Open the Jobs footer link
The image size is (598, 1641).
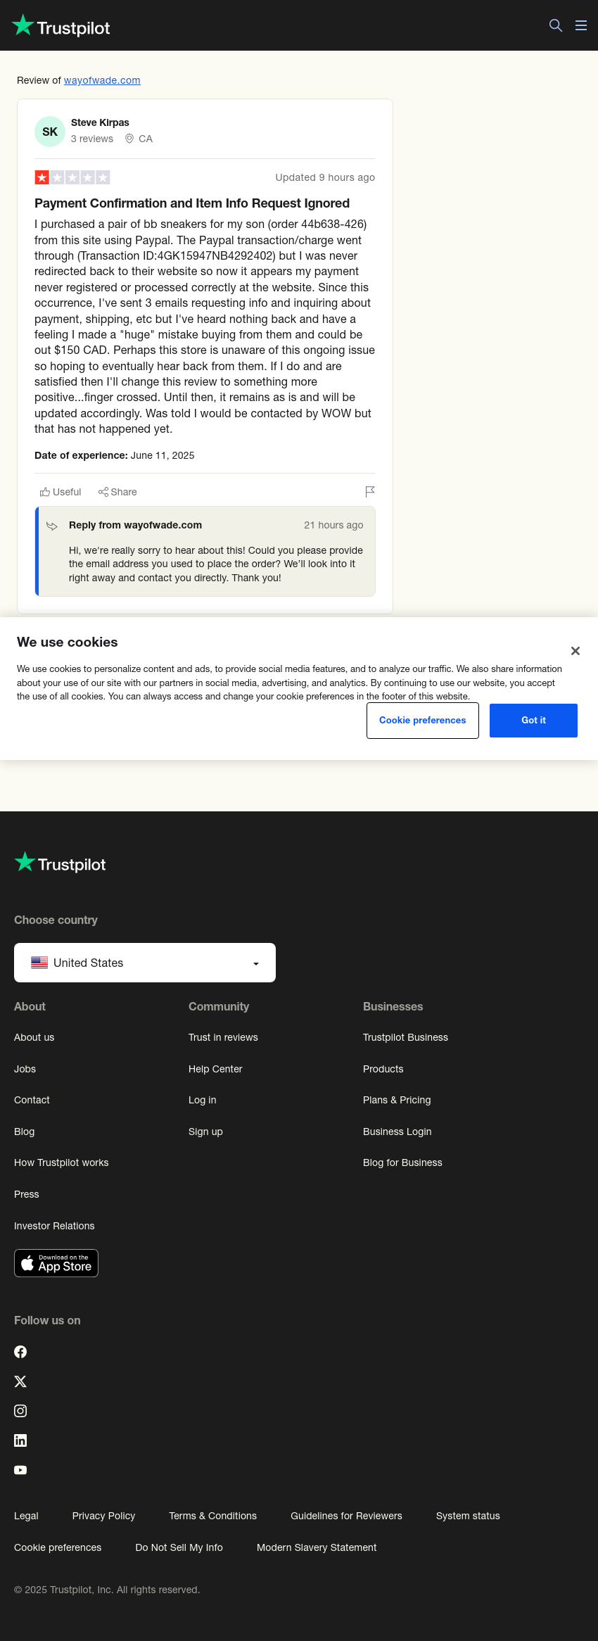(x=25, y=1069)
